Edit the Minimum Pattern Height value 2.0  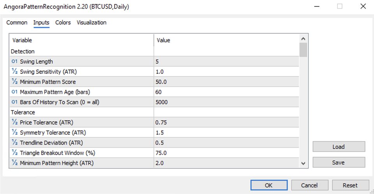tap(226, 163)
